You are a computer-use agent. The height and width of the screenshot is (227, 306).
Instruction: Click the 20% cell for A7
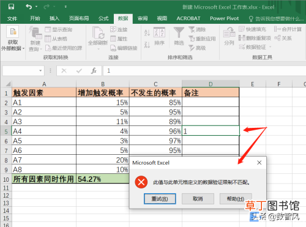(x=103, y=160)
